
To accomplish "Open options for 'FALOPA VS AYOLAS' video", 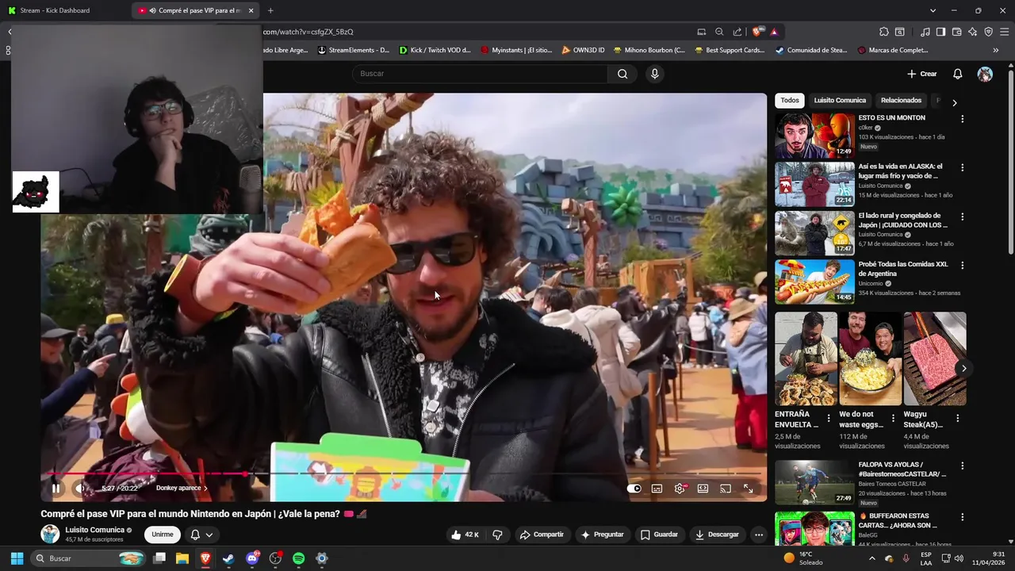I will tap(963, 466).
